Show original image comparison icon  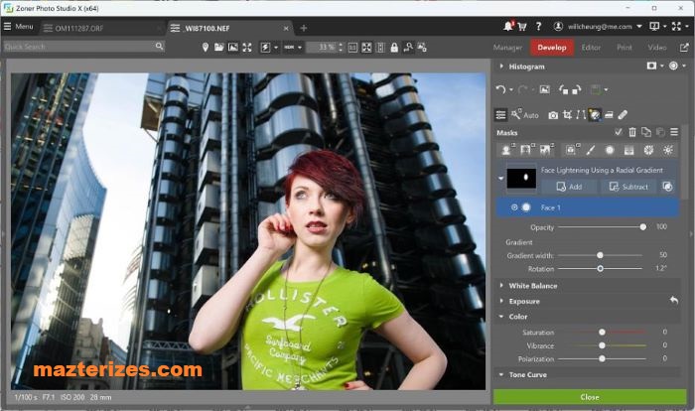tap(544, 90)
